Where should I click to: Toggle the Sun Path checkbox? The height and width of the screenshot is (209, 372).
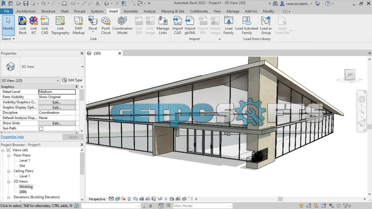[x=41, y=129]
